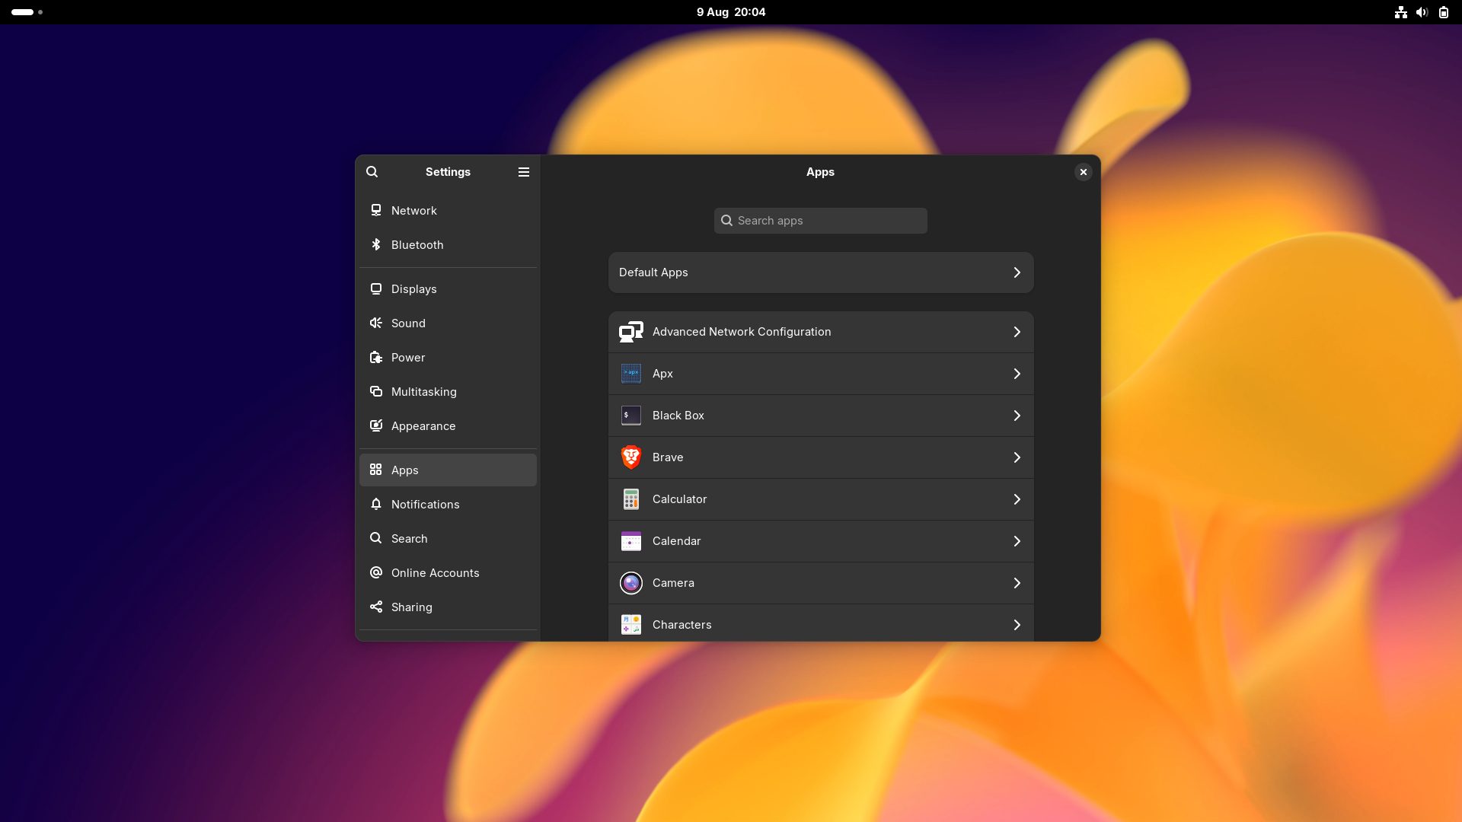Select Multitasking in sidebar

(448, 392)
